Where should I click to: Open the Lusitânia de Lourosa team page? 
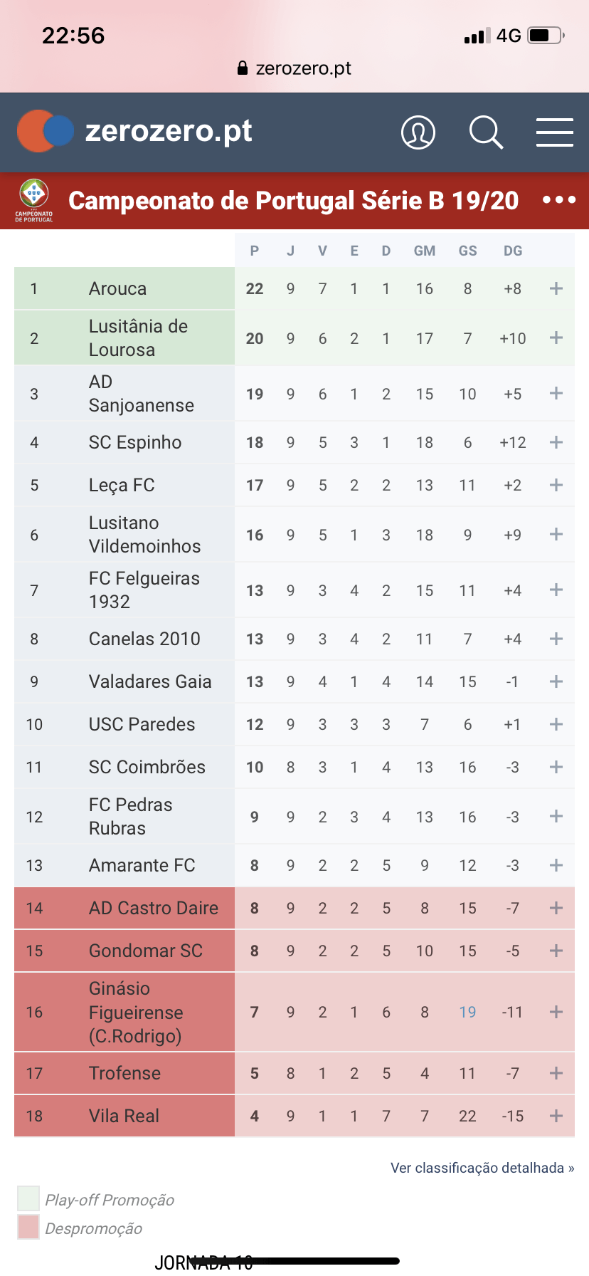click(x=138, y=338)
